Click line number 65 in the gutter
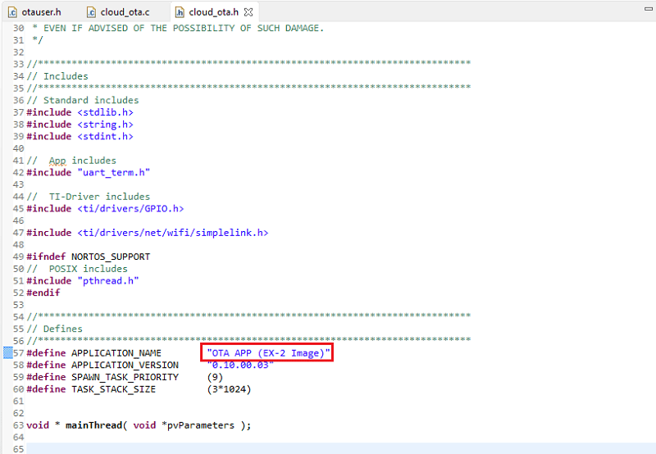This screenshot has width=656, height=454. (x=18, y=448)
